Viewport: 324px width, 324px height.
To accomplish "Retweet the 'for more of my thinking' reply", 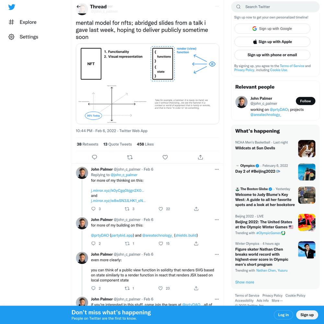I will coord(127,209).
